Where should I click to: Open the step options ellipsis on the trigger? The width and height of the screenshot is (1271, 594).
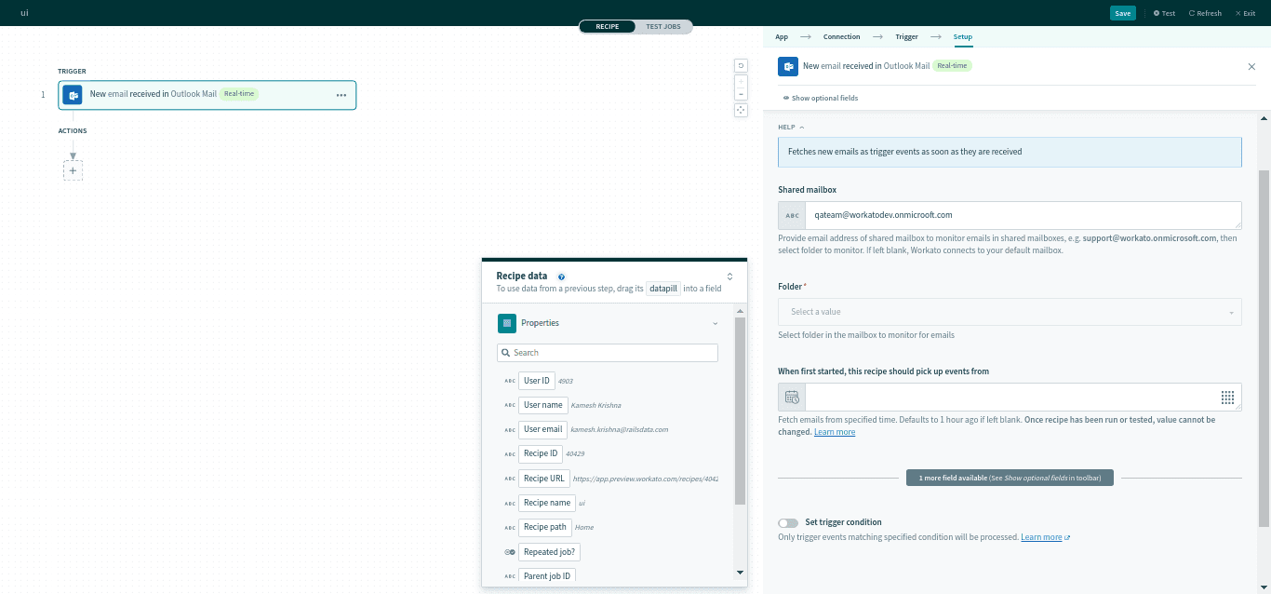click(341, 95)
